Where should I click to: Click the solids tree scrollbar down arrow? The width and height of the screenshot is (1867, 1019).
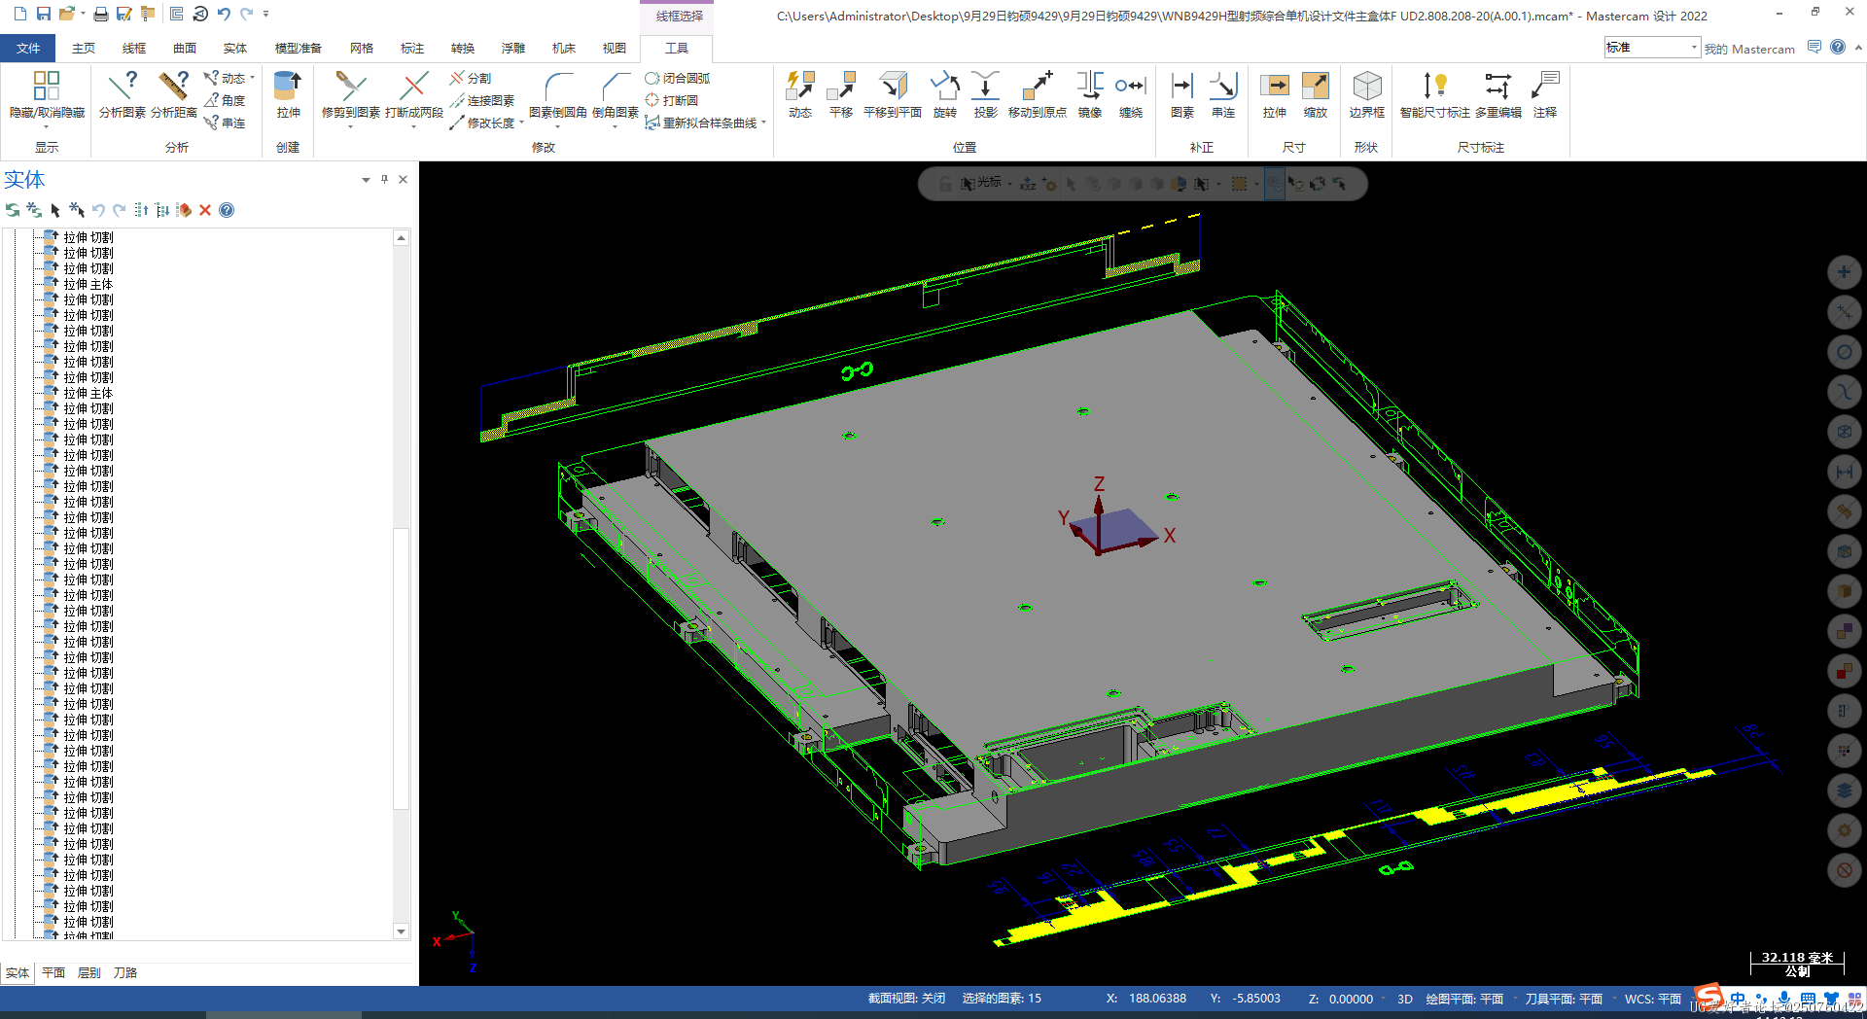[x=401, y=931]
